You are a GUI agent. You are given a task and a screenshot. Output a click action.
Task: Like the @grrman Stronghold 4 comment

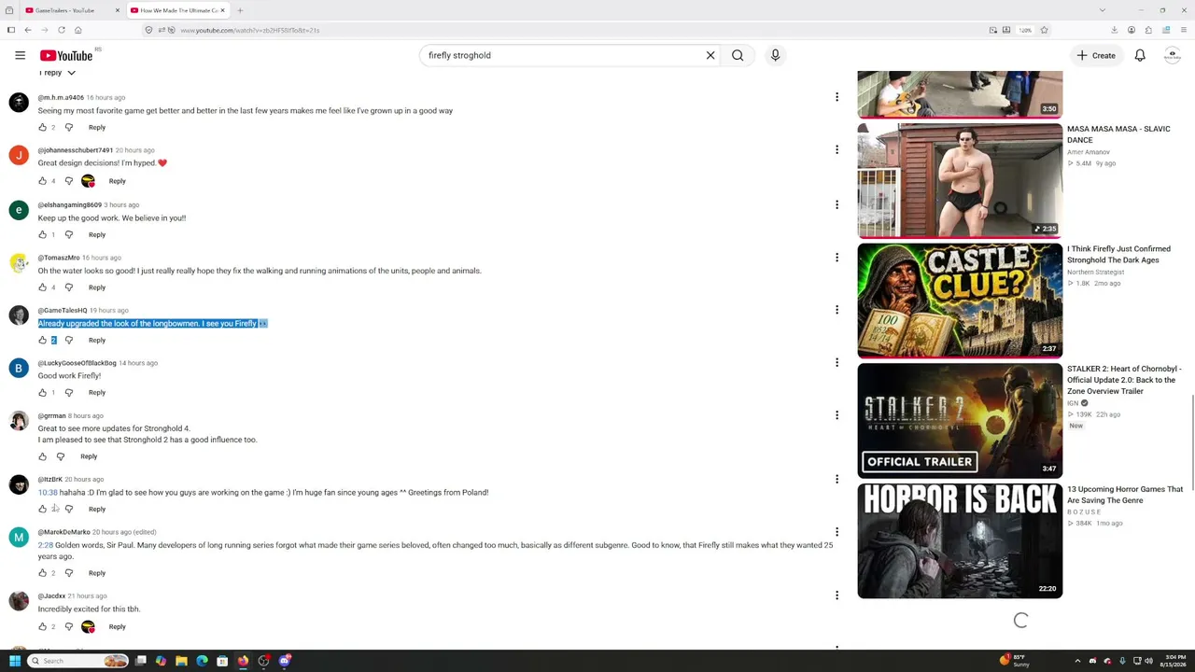(x=42, y=456)
